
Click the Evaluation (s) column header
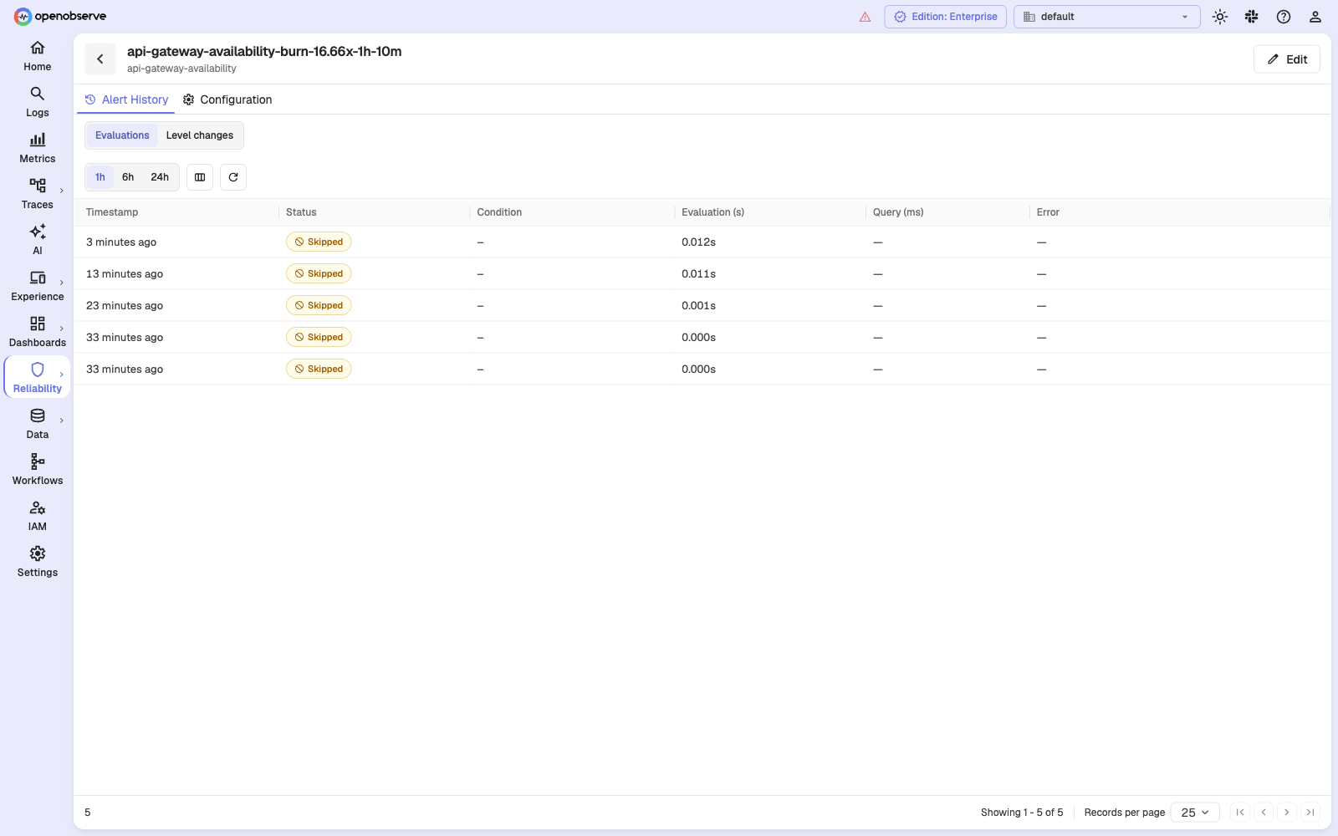(712, 212)
